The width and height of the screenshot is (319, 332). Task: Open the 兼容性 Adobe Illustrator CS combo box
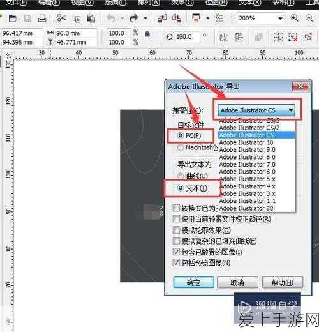pos(256,110)
